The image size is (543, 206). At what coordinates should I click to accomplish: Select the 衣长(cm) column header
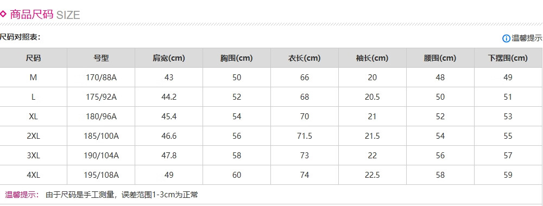point(305,57)
